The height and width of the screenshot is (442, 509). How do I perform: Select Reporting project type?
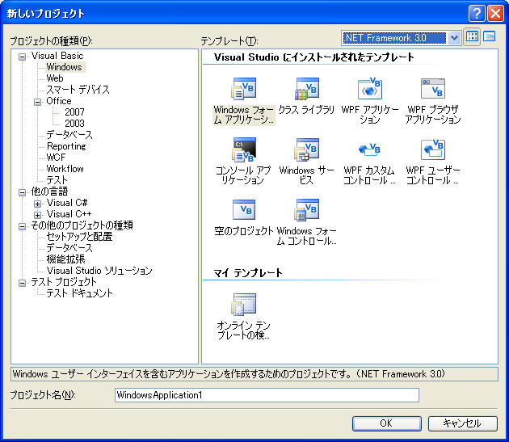tap(66, 146)
